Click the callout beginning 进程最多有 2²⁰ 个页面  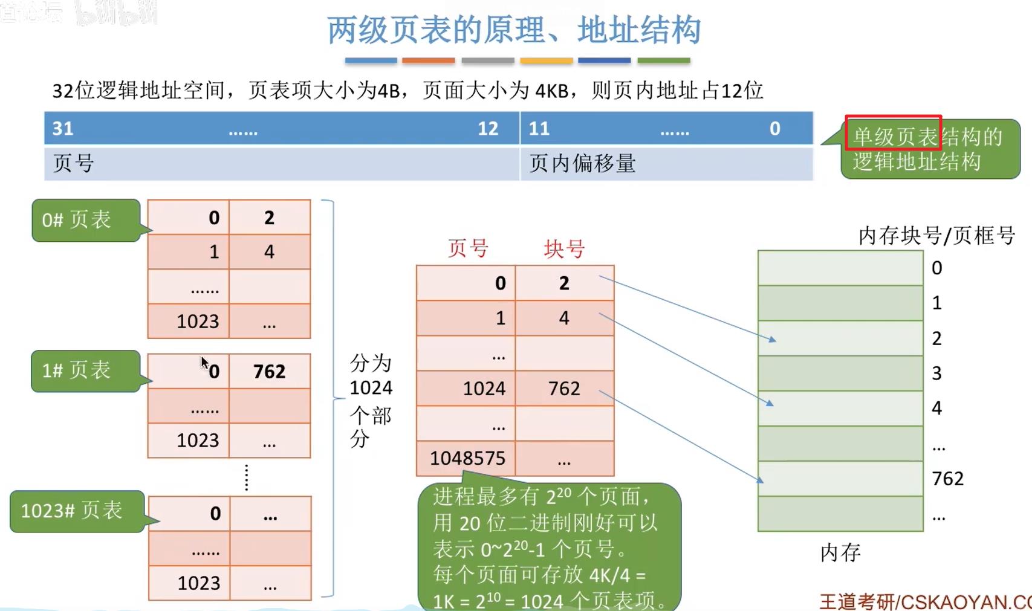(550, 548)
